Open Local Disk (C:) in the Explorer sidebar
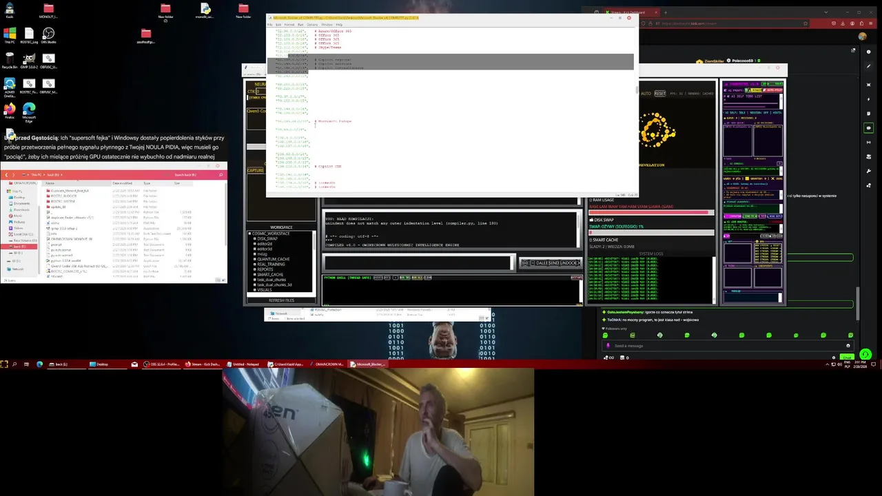 click(21, 234)
